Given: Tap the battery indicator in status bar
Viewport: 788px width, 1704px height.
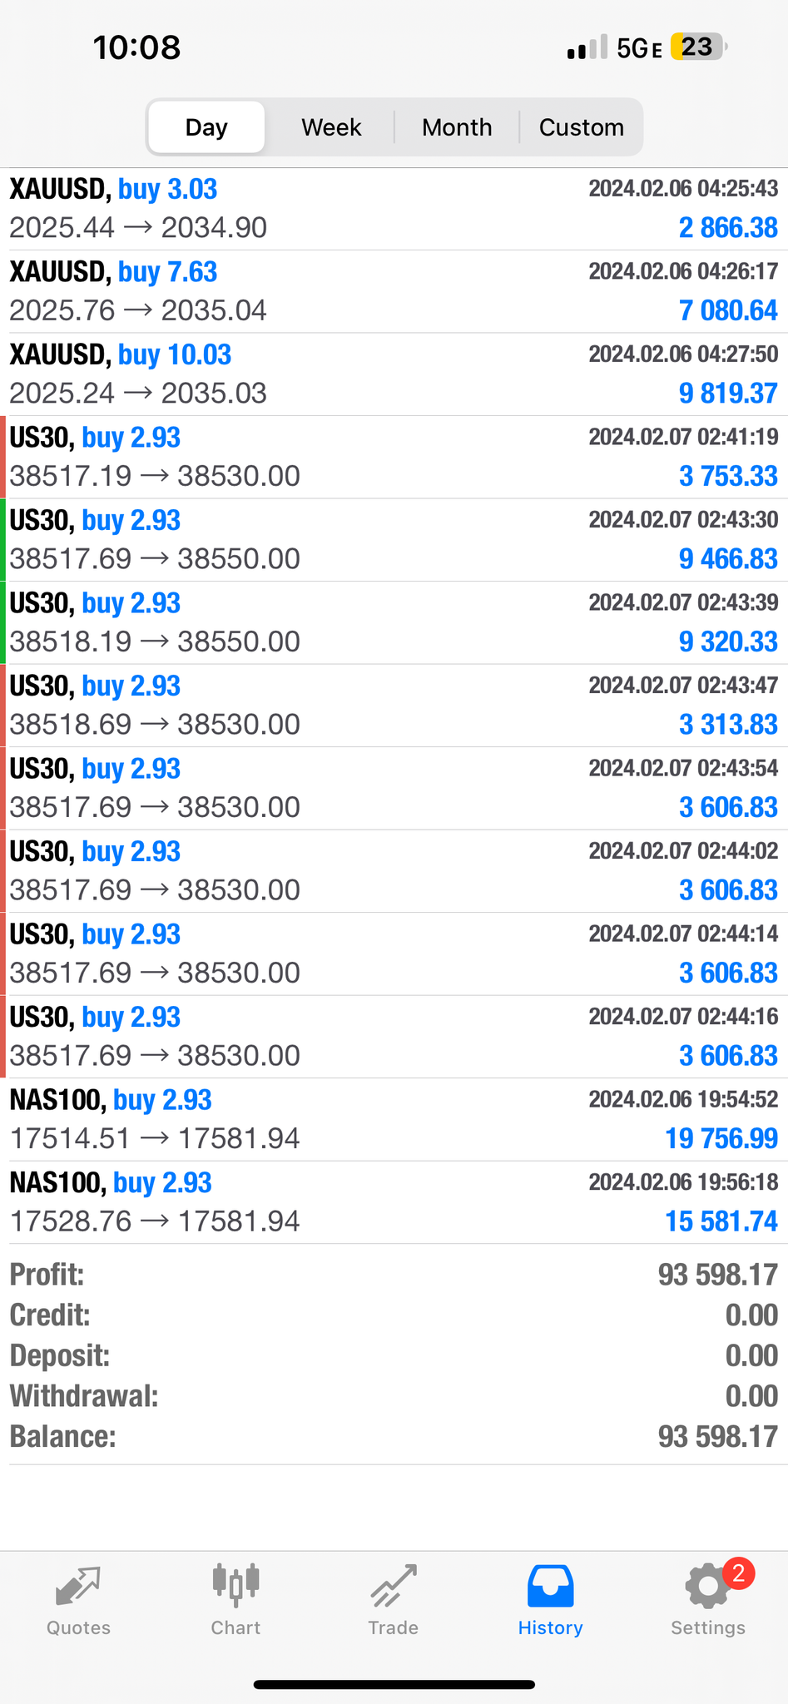Looking at the screenshot, I should tap(698, 47).
